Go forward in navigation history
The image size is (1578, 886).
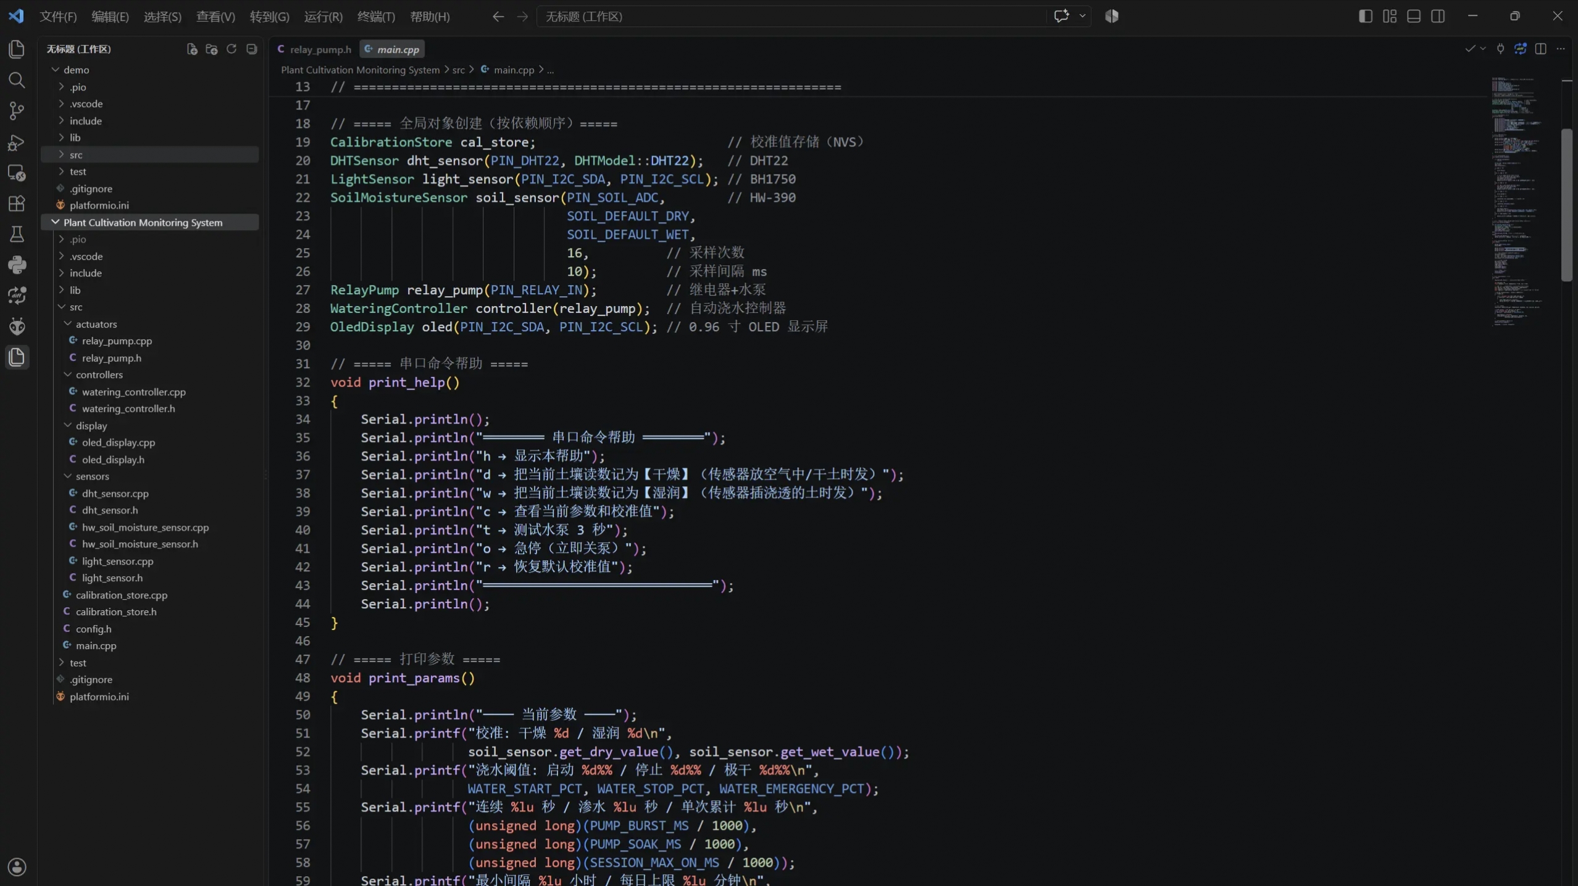tap(522, 17)
